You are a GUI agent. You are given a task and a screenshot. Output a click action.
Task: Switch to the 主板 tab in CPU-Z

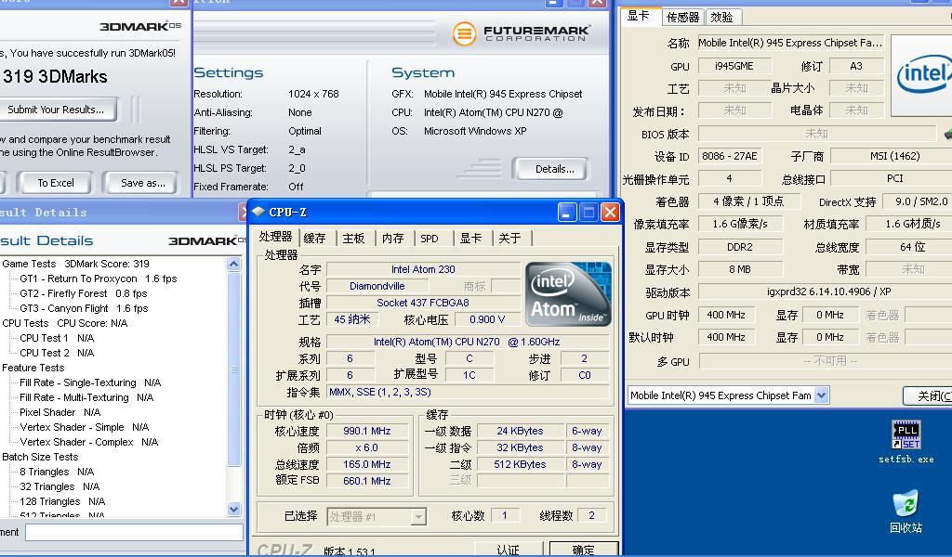click(353, 239)
